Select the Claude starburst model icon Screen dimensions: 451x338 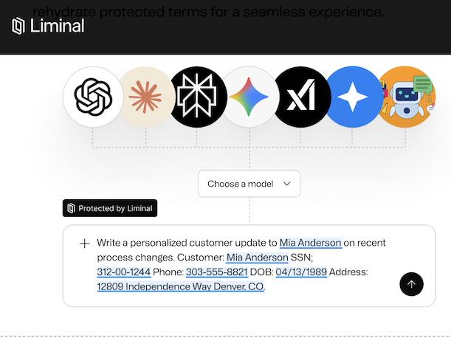pos(145,97)
